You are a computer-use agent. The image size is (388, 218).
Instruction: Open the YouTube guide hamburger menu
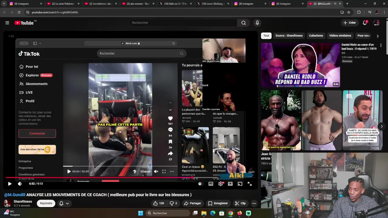(x=7, y=23)
